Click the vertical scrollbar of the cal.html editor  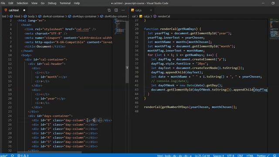[127, 51]
